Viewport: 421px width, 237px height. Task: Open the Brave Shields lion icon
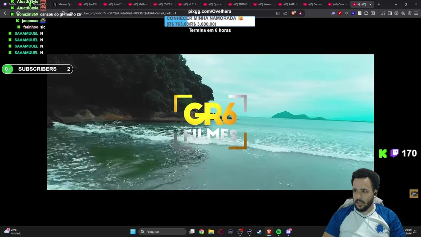(293, 13)
